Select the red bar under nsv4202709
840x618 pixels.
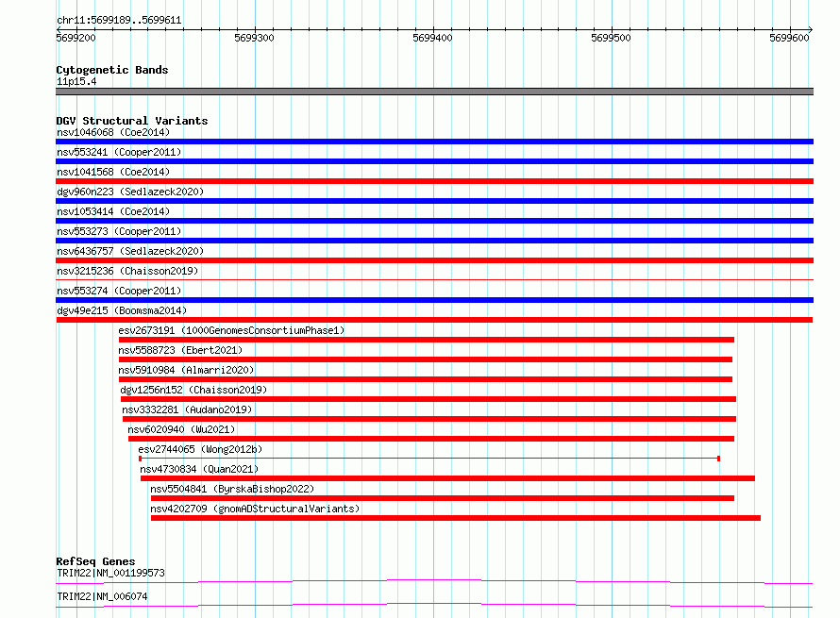pos(456,518)
